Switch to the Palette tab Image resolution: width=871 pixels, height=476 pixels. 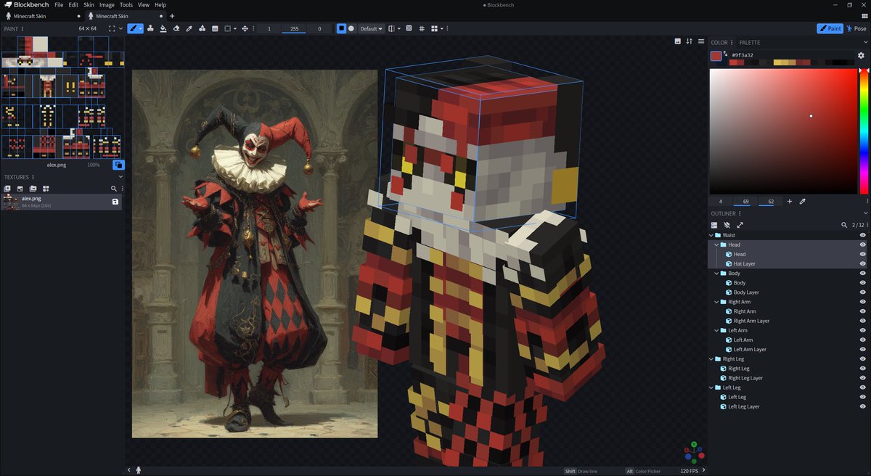[x=750, y=43]
